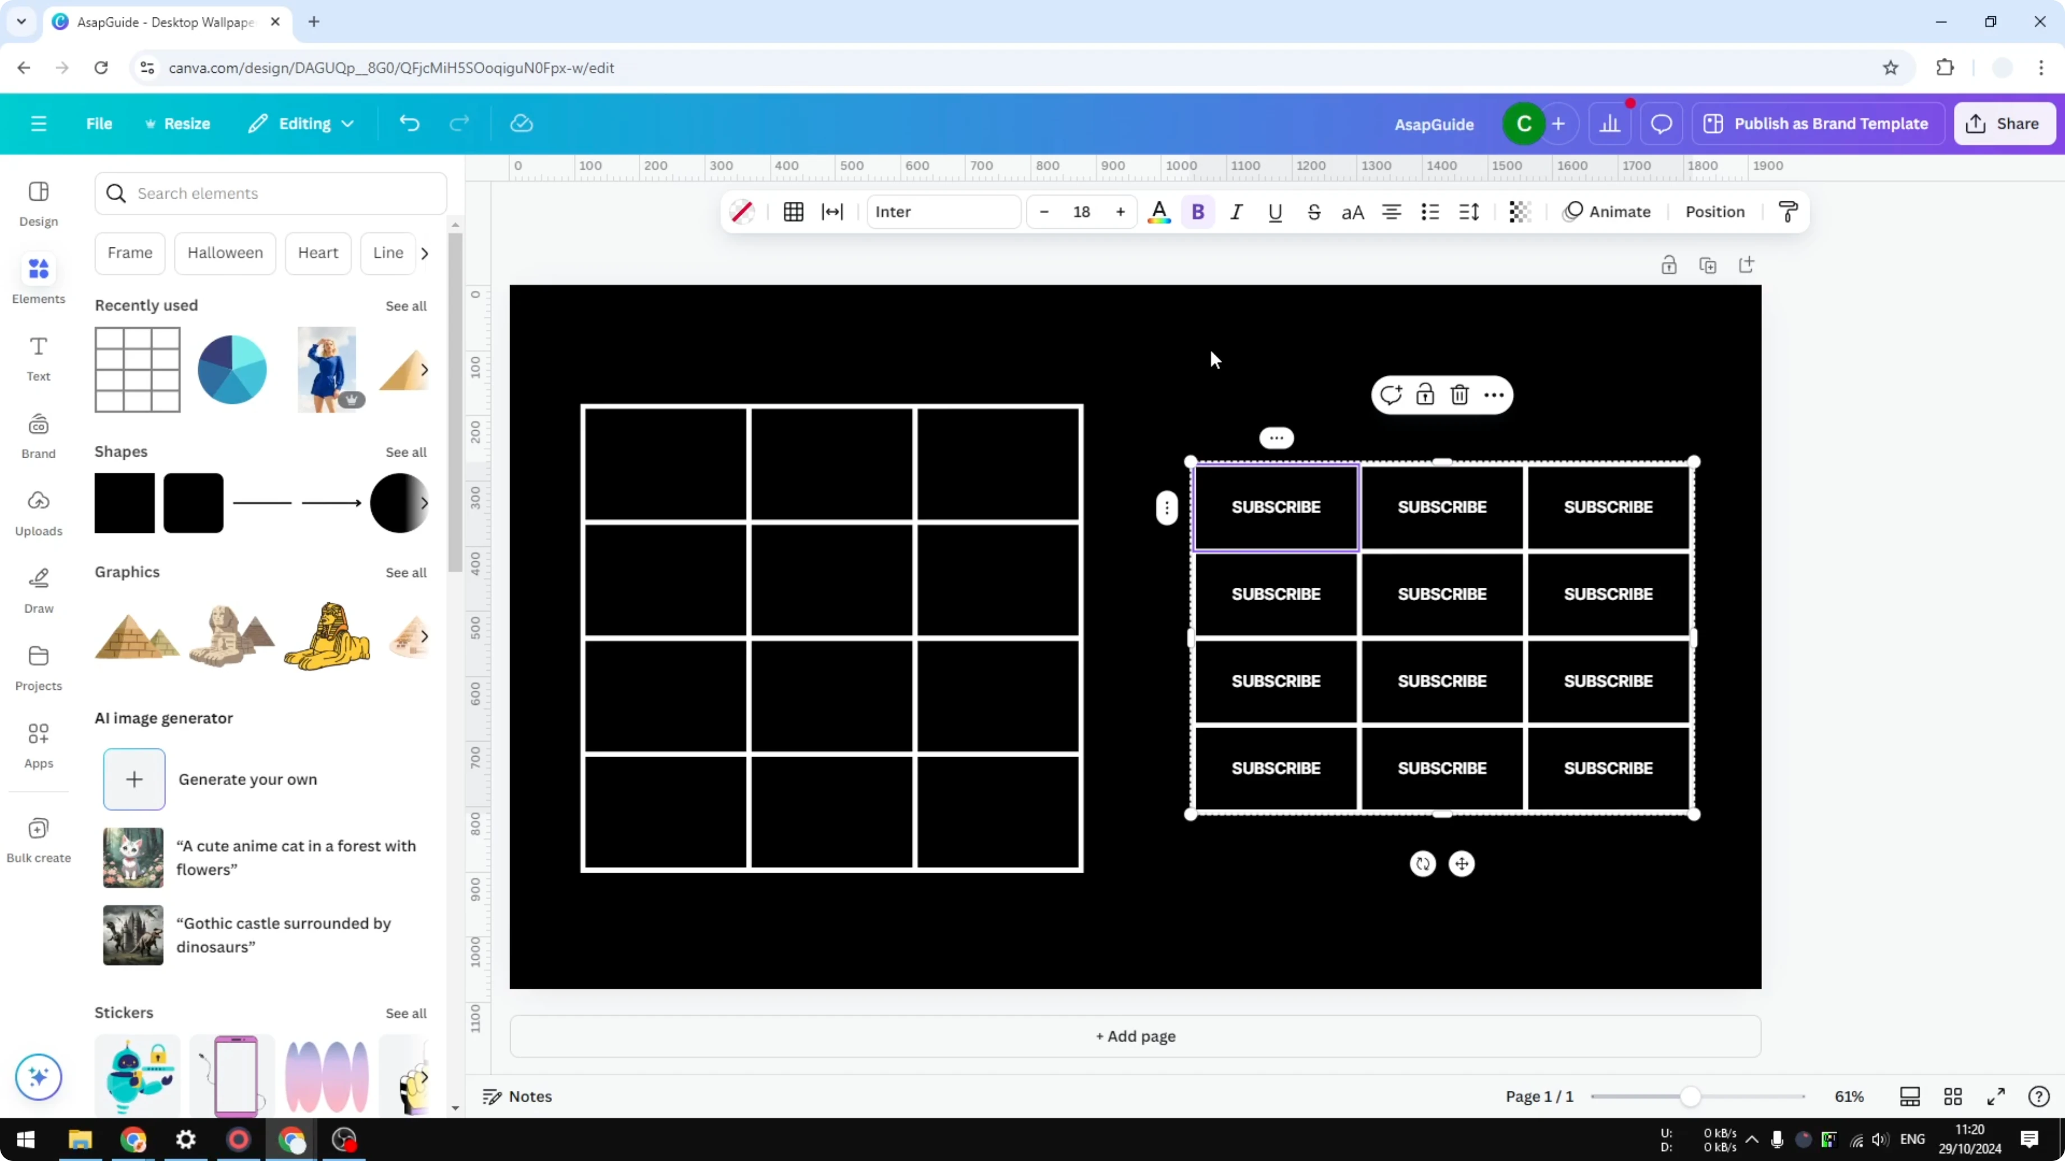Image resolution: width=2065 pixels, height=1161 pixels.
Task: Adjust the zoom slider
Action: point(1691,1096)
